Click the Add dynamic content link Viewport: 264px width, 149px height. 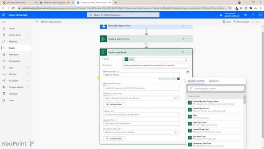tap(167, 79)
